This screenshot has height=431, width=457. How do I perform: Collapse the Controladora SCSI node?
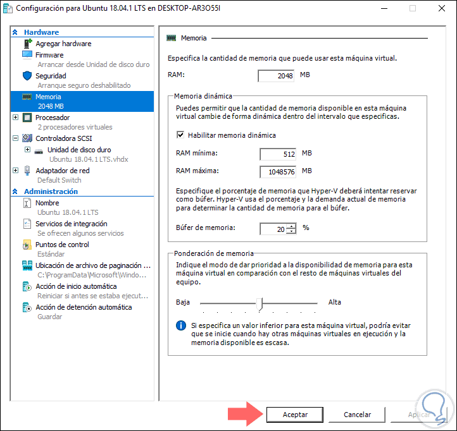point(15,138)
